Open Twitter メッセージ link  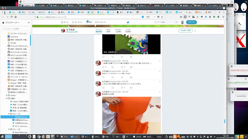[x=101, y=22]
